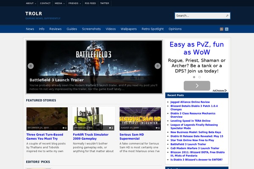This screenshot has height=169, width=254.
Task: Open 'Diablo 3 Class Resource Mechanics Overview' post
Action: tap(193, 115)
